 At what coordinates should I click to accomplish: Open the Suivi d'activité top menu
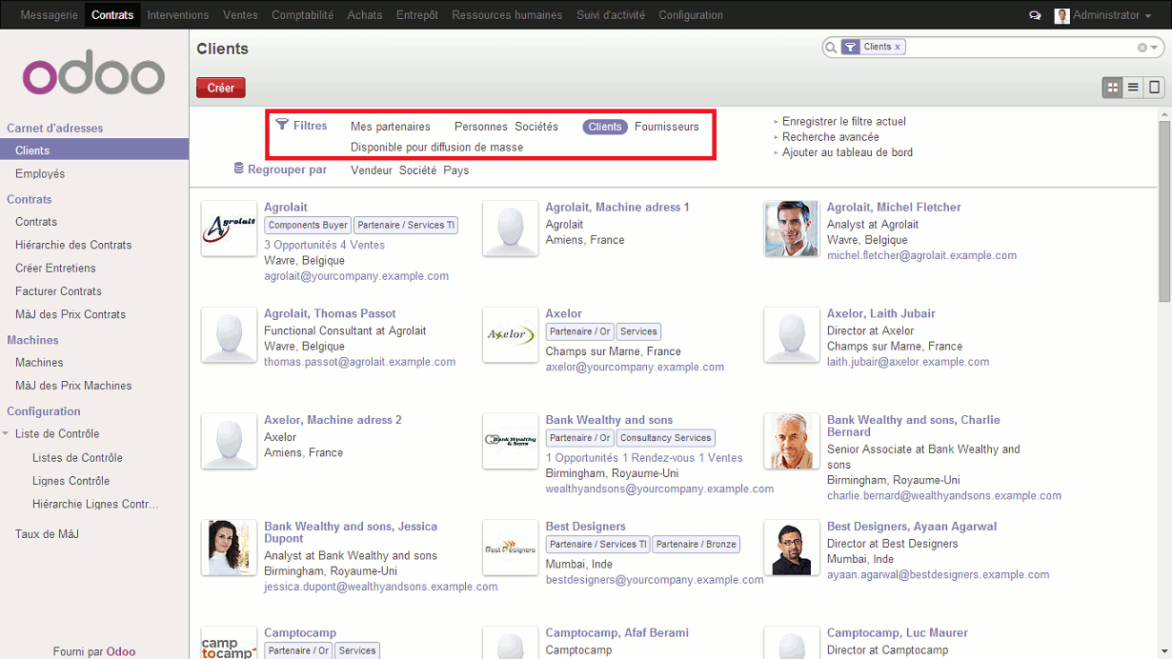pyautogui.click(x=611, y=15)
